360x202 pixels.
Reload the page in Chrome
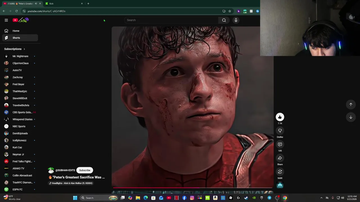click(17, 11)
